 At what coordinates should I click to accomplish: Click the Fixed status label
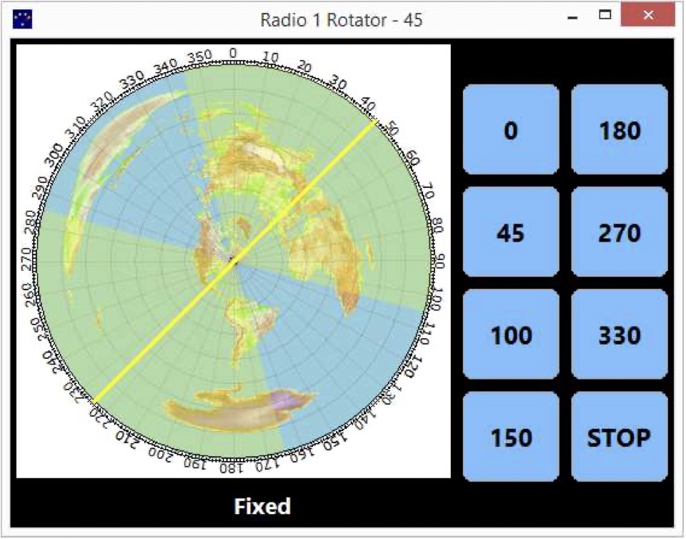coord(262,506)
